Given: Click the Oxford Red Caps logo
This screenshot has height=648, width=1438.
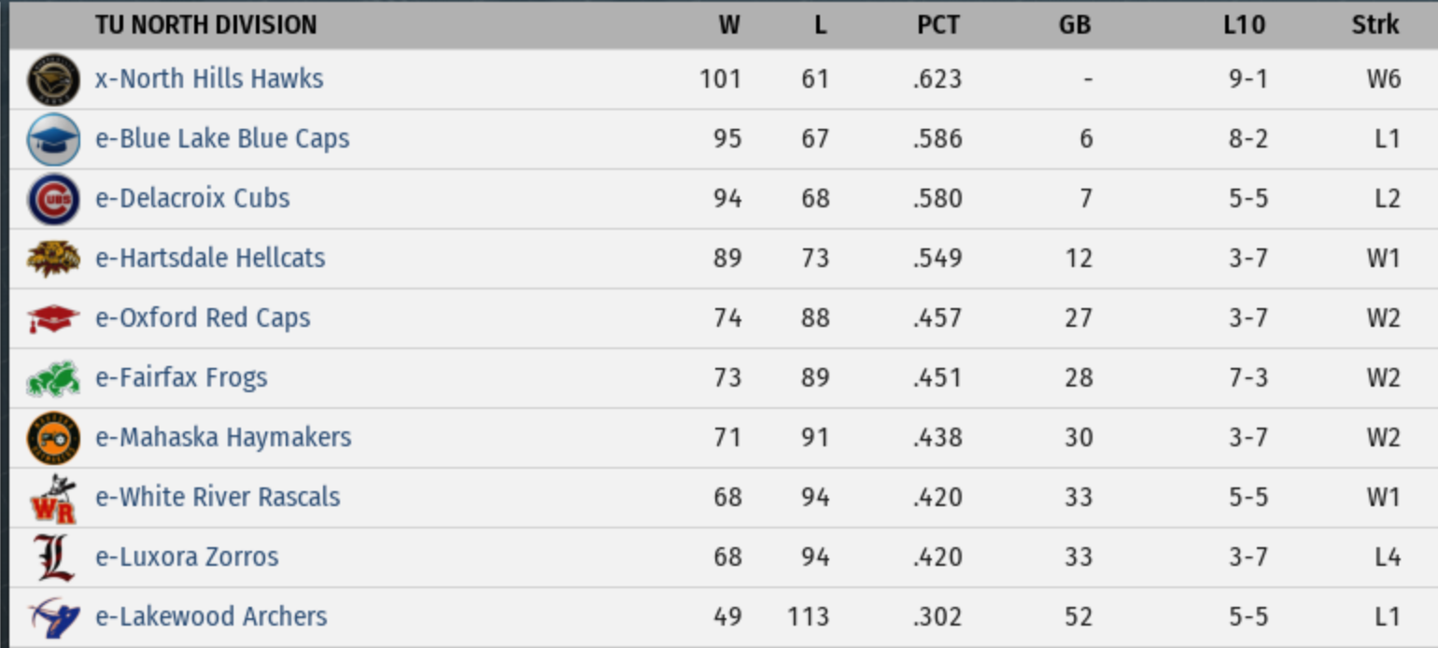Looking at the screenshot, I should tap(53, 318).
